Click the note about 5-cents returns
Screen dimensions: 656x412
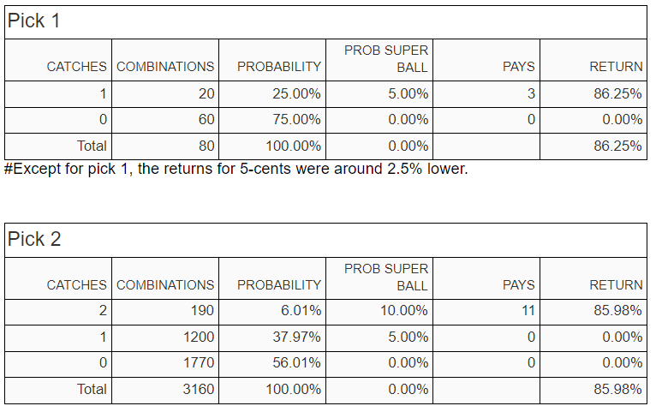pyautogui.click(x=236, y=169)
